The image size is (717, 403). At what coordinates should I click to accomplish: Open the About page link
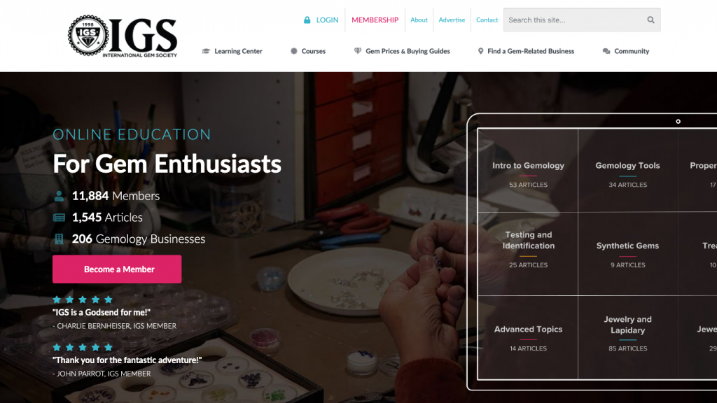pyautogui.click(x=419, y=20)
